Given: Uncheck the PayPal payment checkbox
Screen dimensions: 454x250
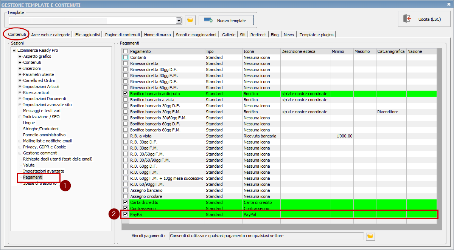Looking at the screenshot, I should pyautogui.click(x=126, y=215).
